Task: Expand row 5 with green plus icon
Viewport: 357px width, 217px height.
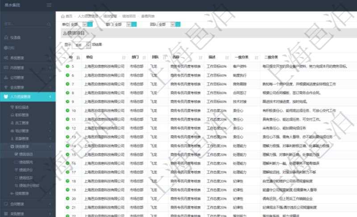Action: point(68,66)
